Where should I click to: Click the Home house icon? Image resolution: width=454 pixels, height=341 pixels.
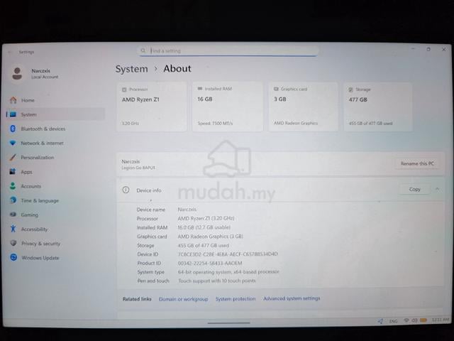pos(13,100)
